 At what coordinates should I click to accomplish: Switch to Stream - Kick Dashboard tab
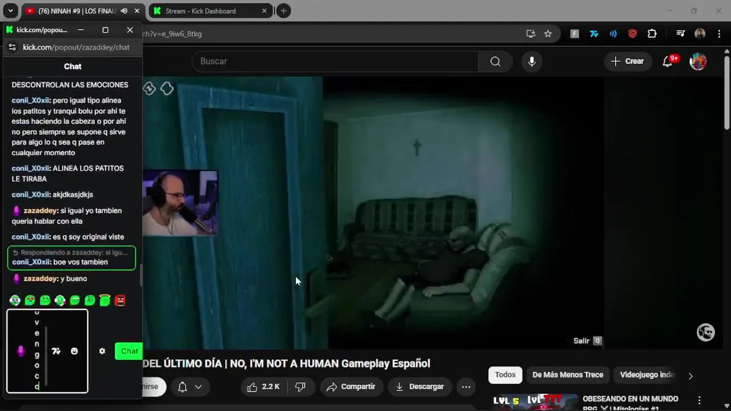(210, 11)
